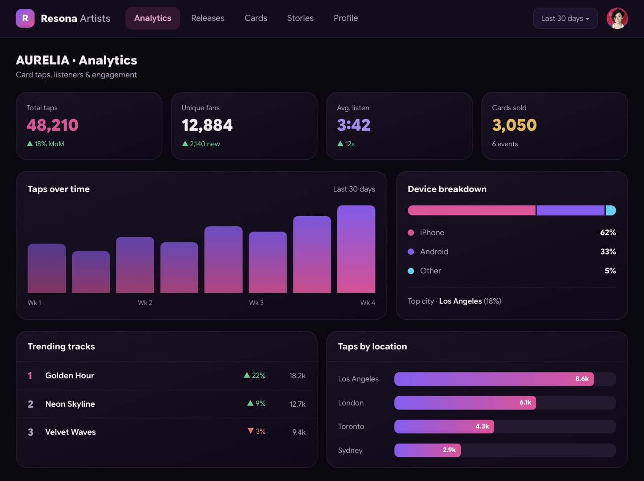This screenshot has height=481, width=644.
Task: Click the Unique fans value 12,884
Action: [x=207, y=125]
